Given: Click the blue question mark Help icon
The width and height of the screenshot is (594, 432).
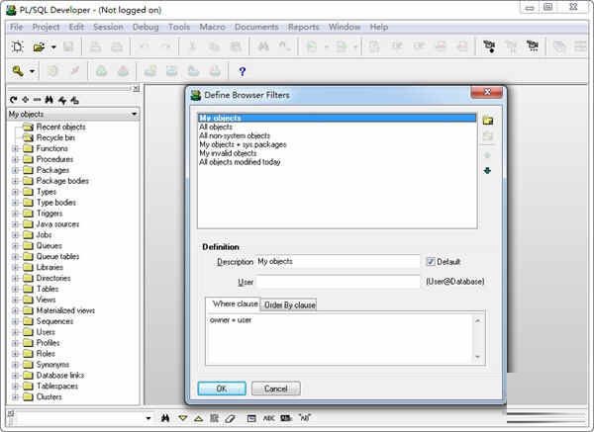Looking at the screenshot, I should [x=242, y=71].
